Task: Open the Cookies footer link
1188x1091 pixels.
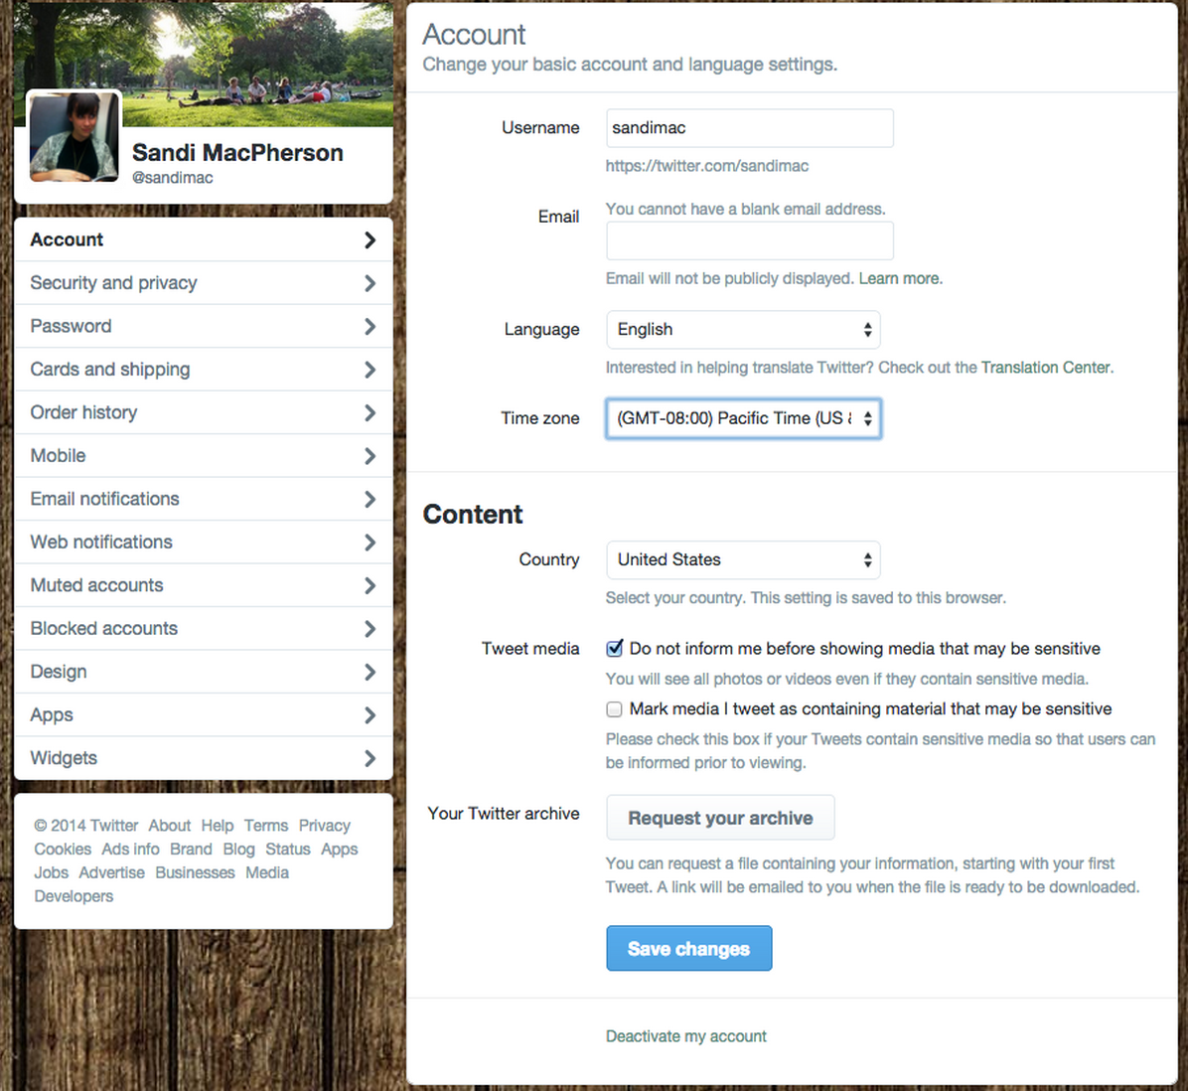Action: [x=63, y=850]
